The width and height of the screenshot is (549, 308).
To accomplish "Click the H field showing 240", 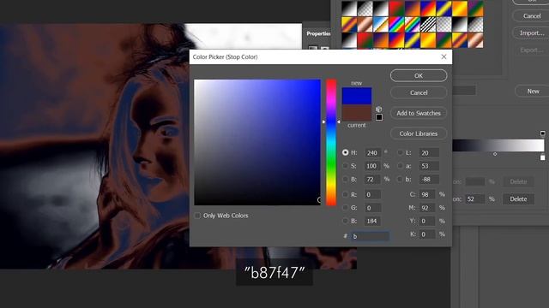I will 372,152.
